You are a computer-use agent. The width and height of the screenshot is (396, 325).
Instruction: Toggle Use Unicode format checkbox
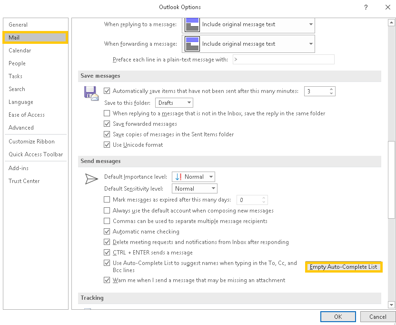(107, 145)
